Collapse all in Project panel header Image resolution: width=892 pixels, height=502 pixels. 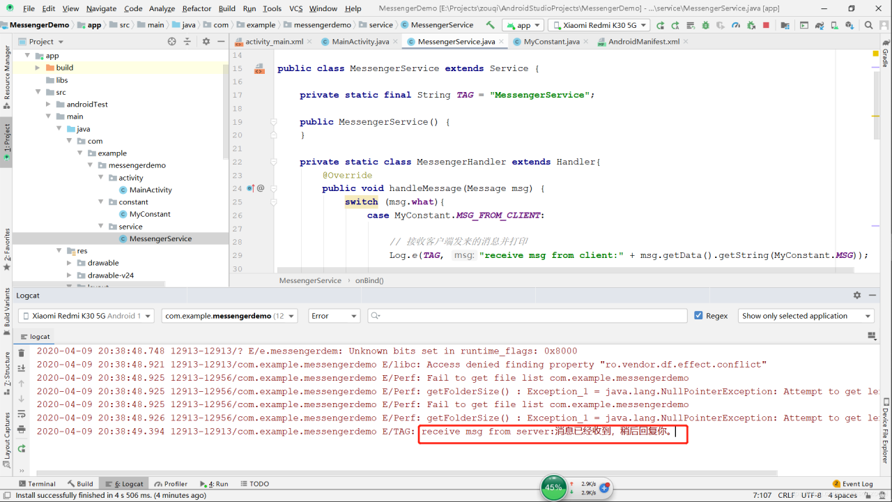[x=187, y=41]
